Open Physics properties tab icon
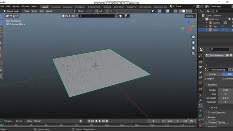 tap(200, 111)
